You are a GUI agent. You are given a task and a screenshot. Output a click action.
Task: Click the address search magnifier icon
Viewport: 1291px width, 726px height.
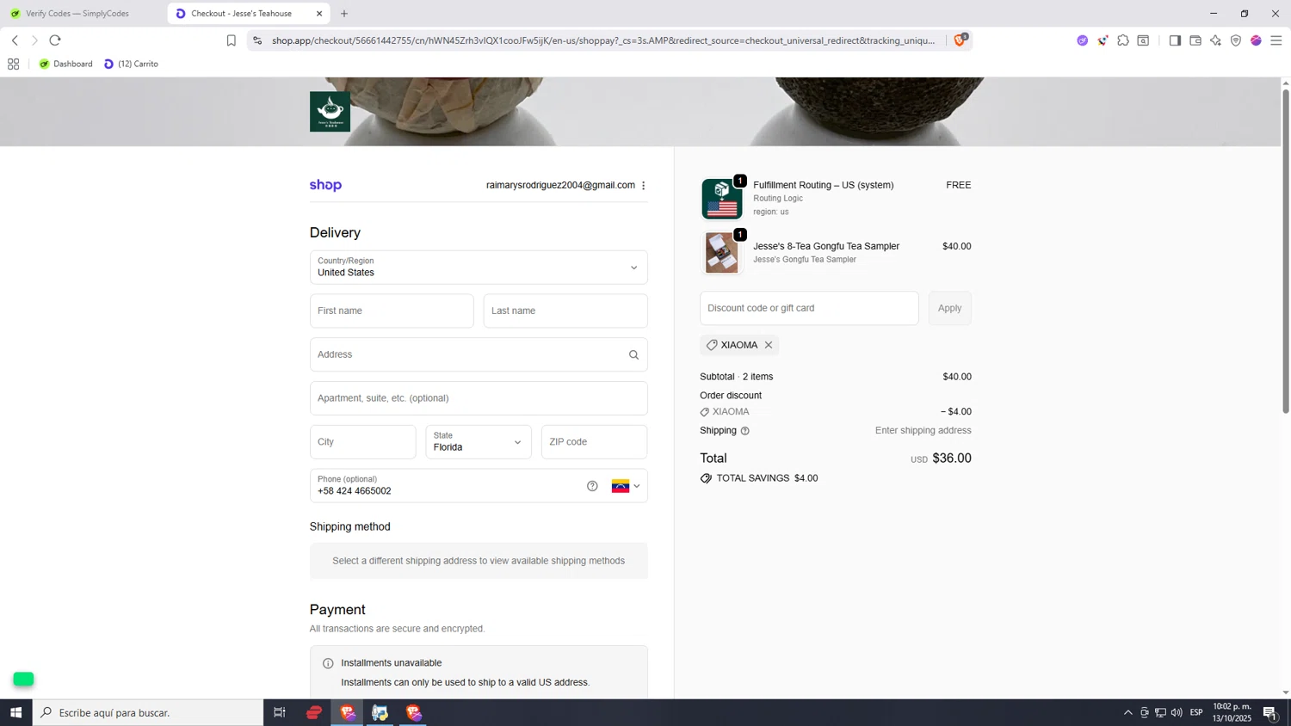click(x=633, y=354)
